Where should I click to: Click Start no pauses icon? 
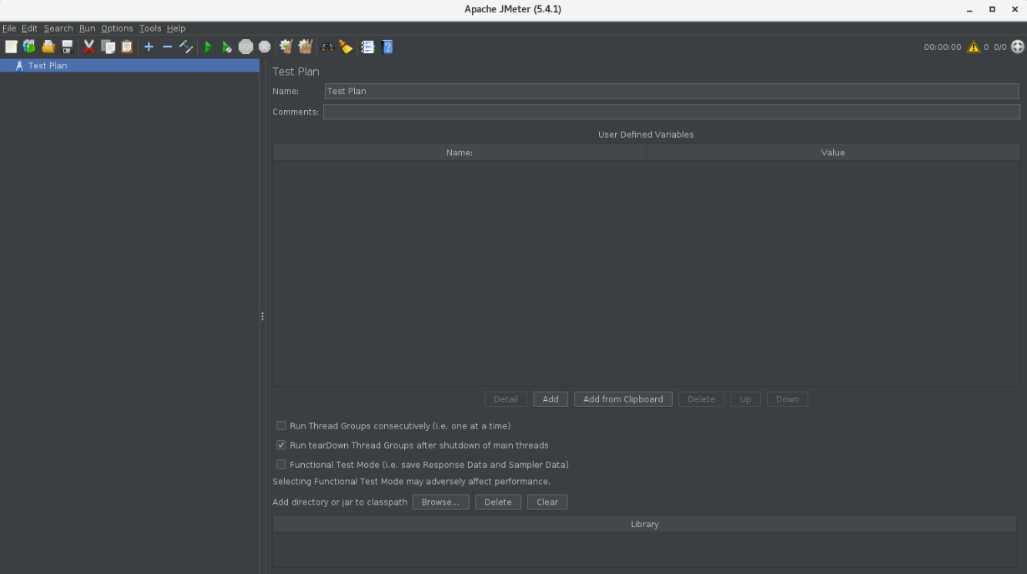pos(227,47)
